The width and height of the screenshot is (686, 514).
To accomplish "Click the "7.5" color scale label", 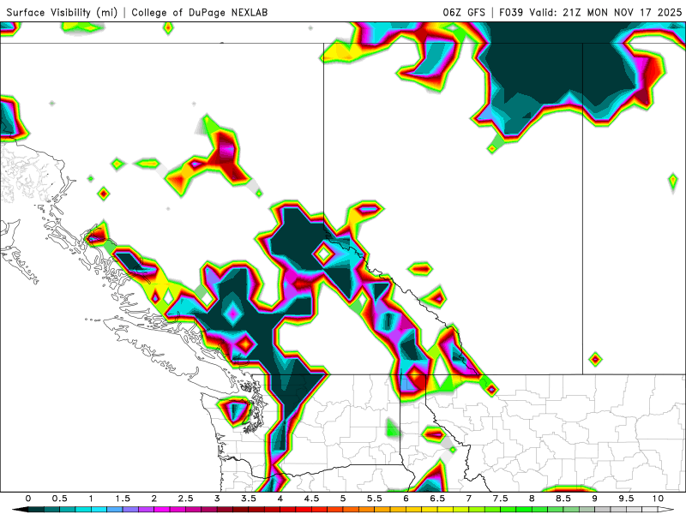I will tap(501, 499).
